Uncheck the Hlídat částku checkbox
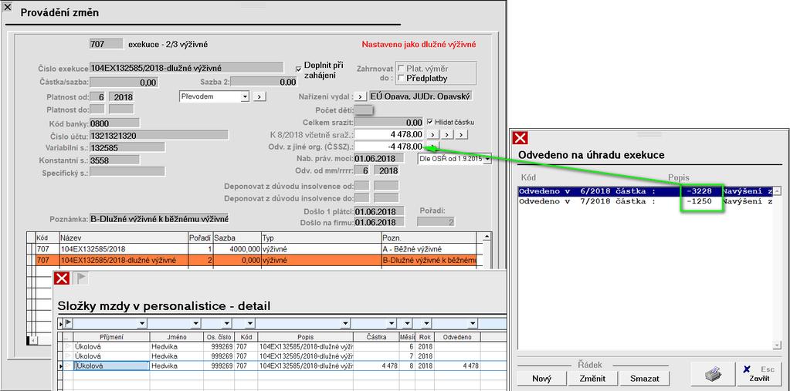 430,122
